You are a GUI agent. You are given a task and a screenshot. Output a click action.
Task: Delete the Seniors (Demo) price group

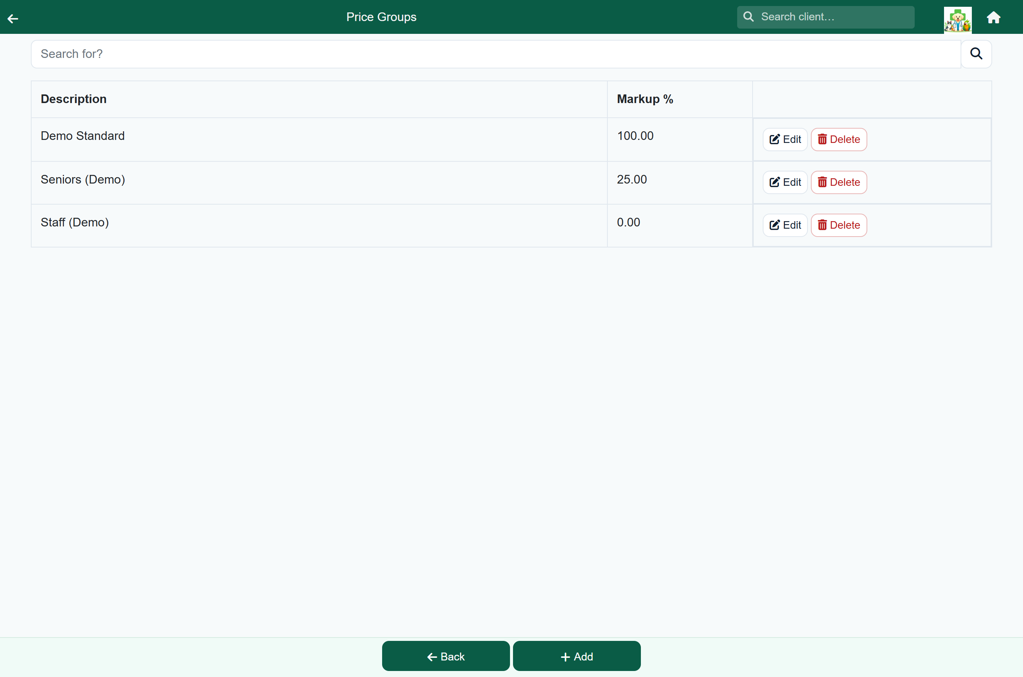pos(839,182)
